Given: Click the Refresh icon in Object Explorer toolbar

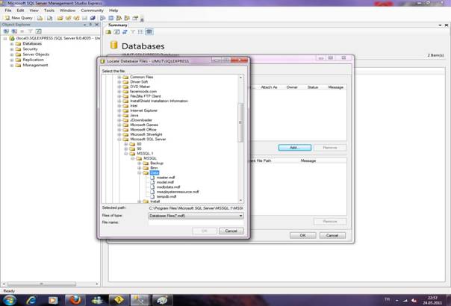Looking at the screenshot, I should click(x=38, y=31).
